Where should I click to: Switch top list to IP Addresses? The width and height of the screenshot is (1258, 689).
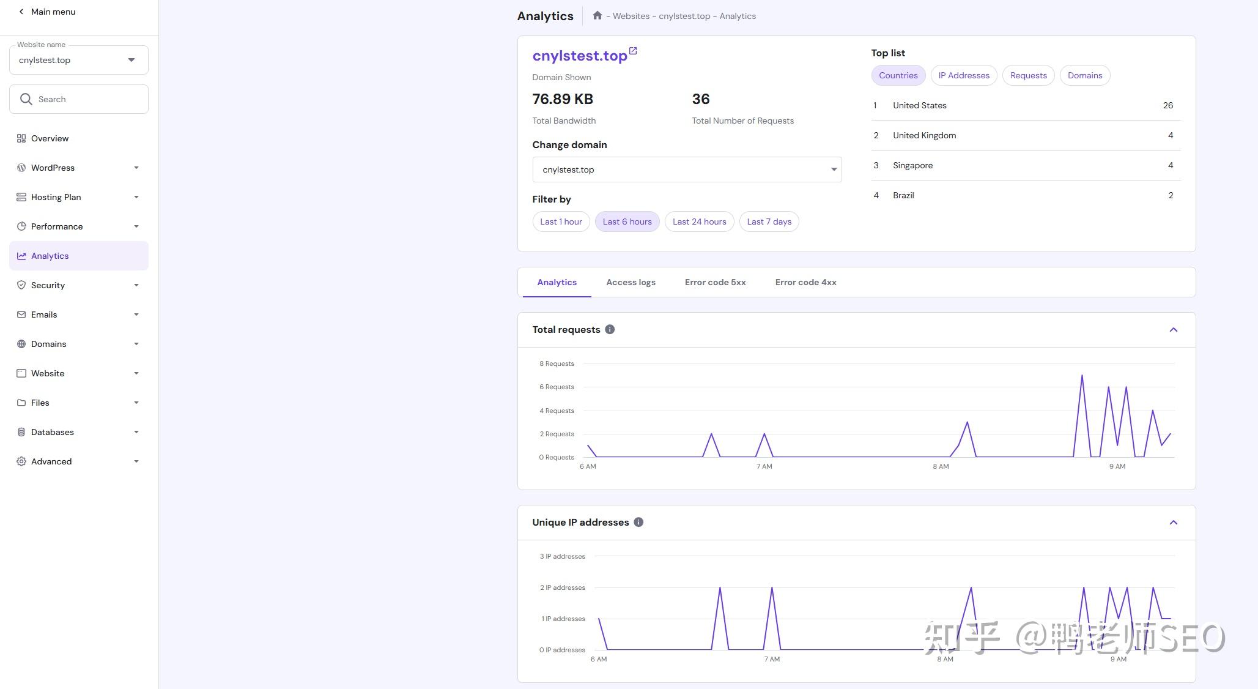(x=963, y=75)
